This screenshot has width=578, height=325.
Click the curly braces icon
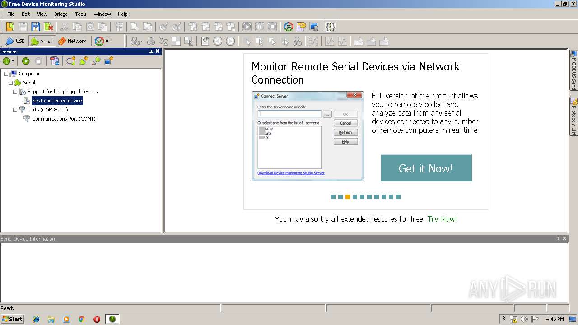[x=331, y=27]
